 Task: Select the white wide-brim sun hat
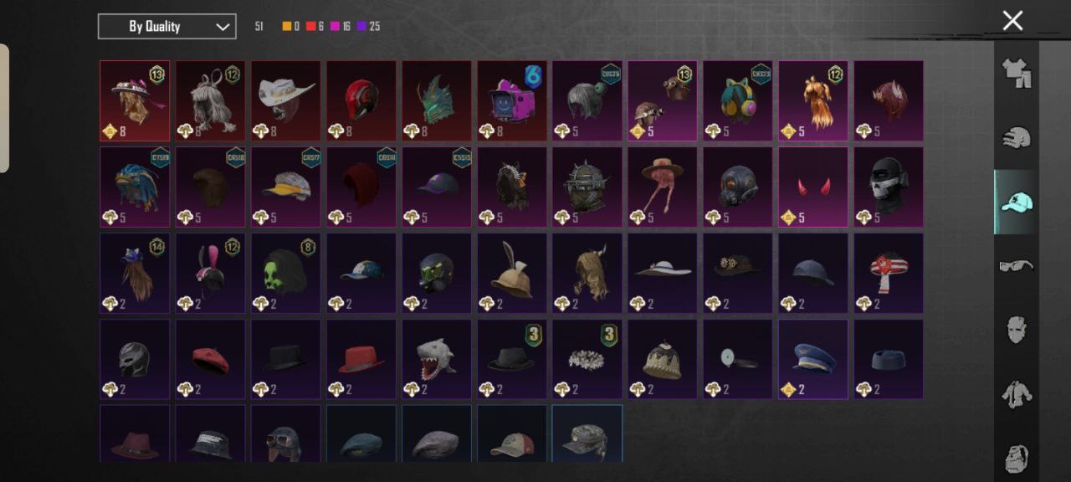coord(662,273)
